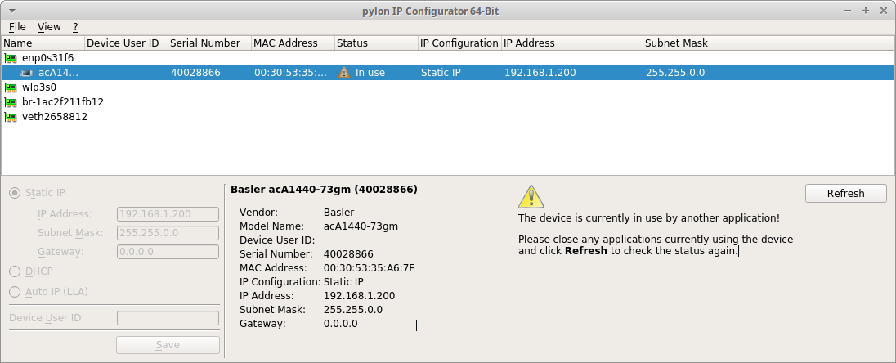896x363 pixels.
Task: Click the truncated MAC 00:30:53:35 cell
Action: coord(291,73)
